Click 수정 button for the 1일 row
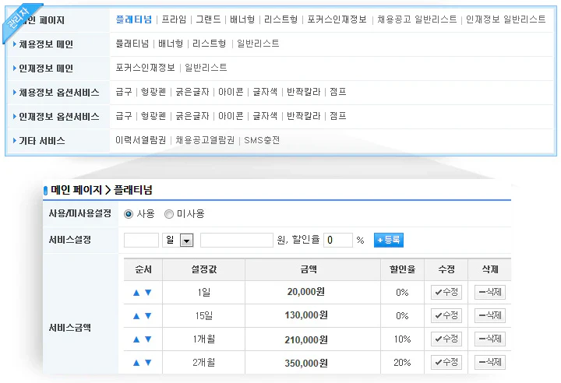Screen dimensions: 561x383 [446, 292]
